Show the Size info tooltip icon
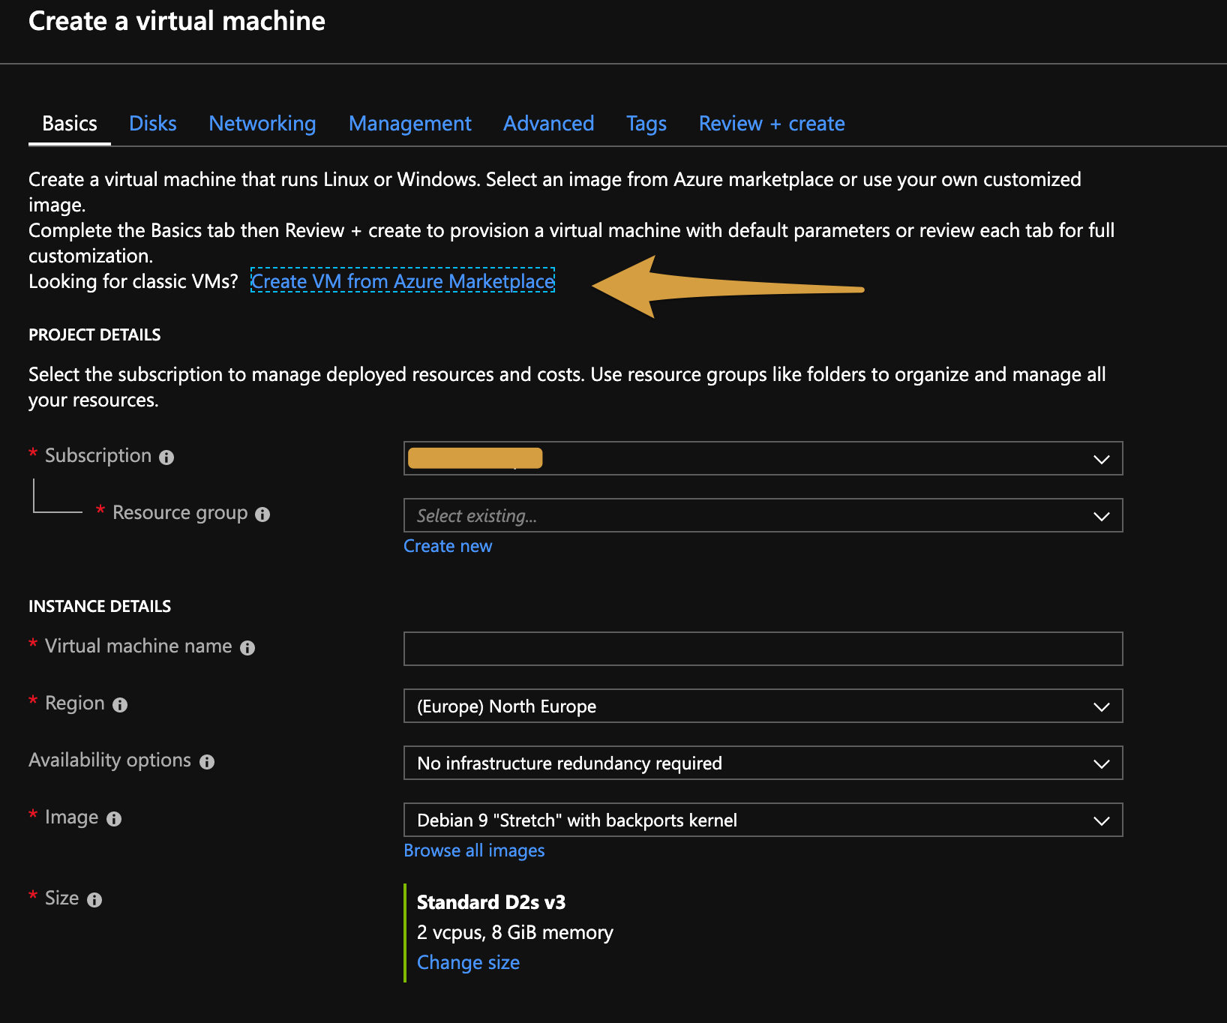Screen dimensions: 1227x1023 pos(94,900)
